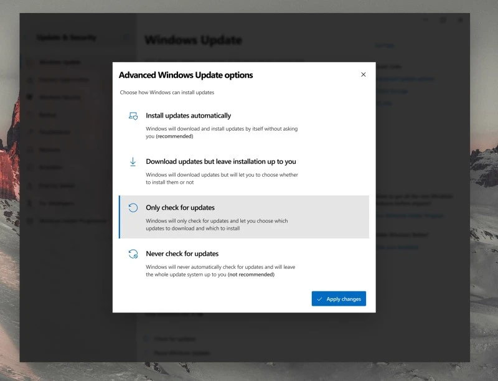Click the download arrow icon beside second option
498x381 pixels.
click(x=133, y=161)
